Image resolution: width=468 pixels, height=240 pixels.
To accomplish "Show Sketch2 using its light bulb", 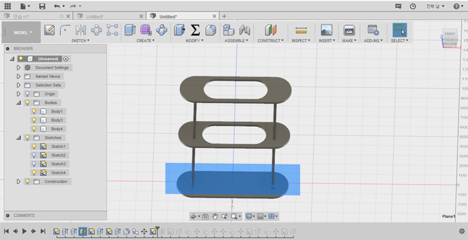I will pos(34,155).
